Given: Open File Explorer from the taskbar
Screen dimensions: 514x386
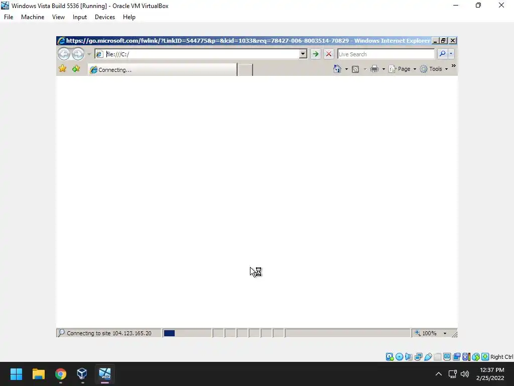Looking at the screenshot, I should (x=38, y=374).
